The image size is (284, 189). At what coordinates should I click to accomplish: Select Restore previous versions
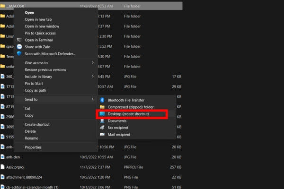point(45,69)
